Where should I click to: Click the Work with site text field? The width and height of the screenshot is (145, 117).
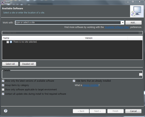point(68,23)
